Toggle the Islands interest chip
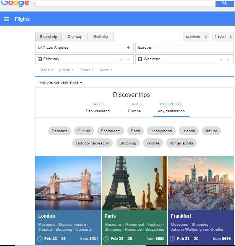The image size is (235, 246). [188, 131]
